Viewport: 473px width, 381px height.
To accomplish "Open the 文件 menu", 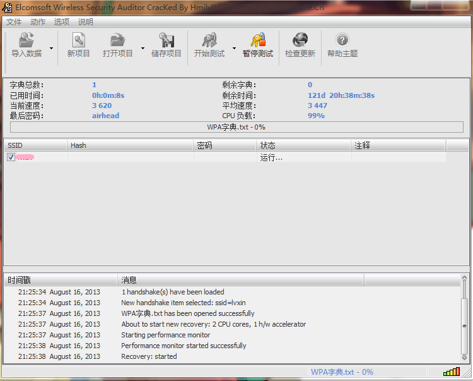I will [14, 21].
